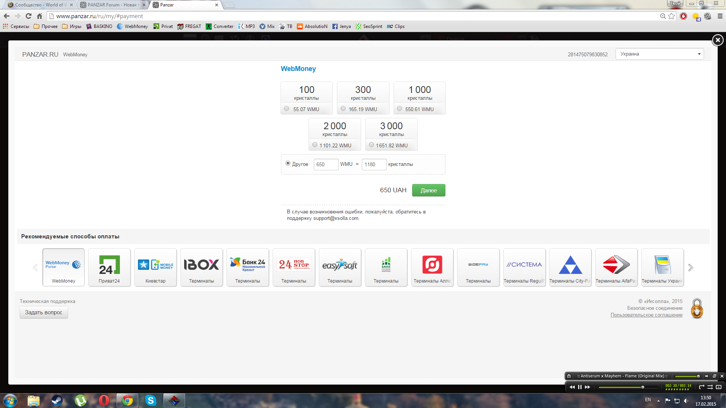Open SeoSprint bookmark
The image size is (726, 408).
369,26
